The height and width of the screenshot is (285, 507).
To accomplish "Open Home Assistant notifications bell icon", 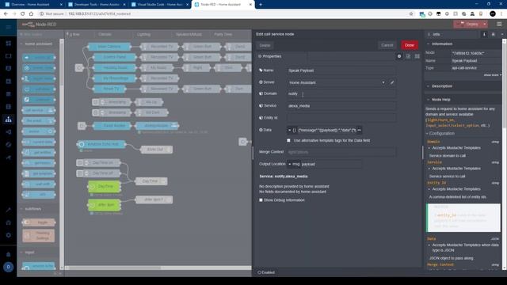I will tap(9, 254).
